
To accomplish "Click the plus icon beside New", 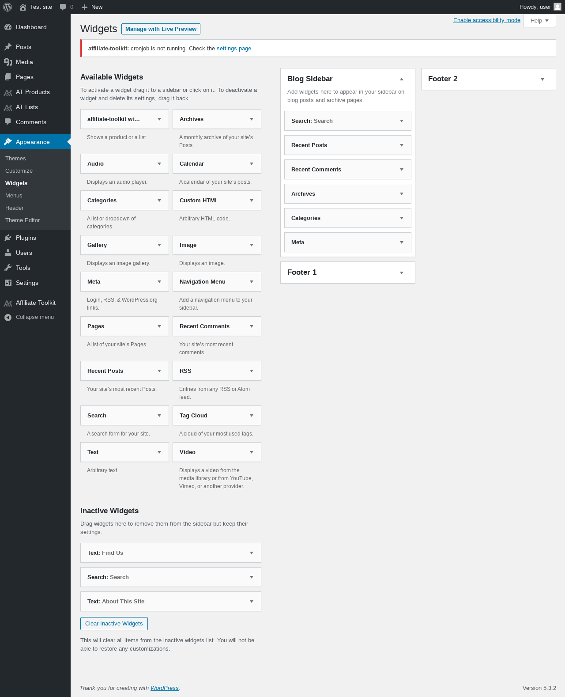I will click(85, 7).
